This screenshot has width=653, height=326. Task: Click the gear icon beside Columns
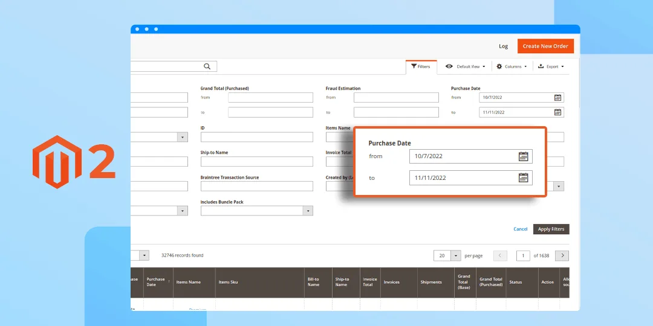pos(499,66)
